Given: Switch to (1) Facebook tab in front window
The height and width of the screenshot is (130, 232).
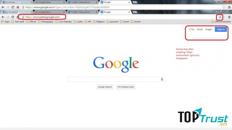Looking at the screenshot, I should (x=17, y=12).
